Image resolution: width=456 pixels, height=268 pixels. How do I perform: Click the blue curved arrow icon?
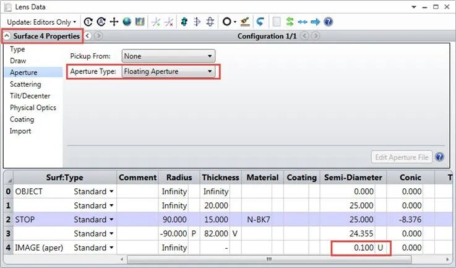[x=260, y=22]
